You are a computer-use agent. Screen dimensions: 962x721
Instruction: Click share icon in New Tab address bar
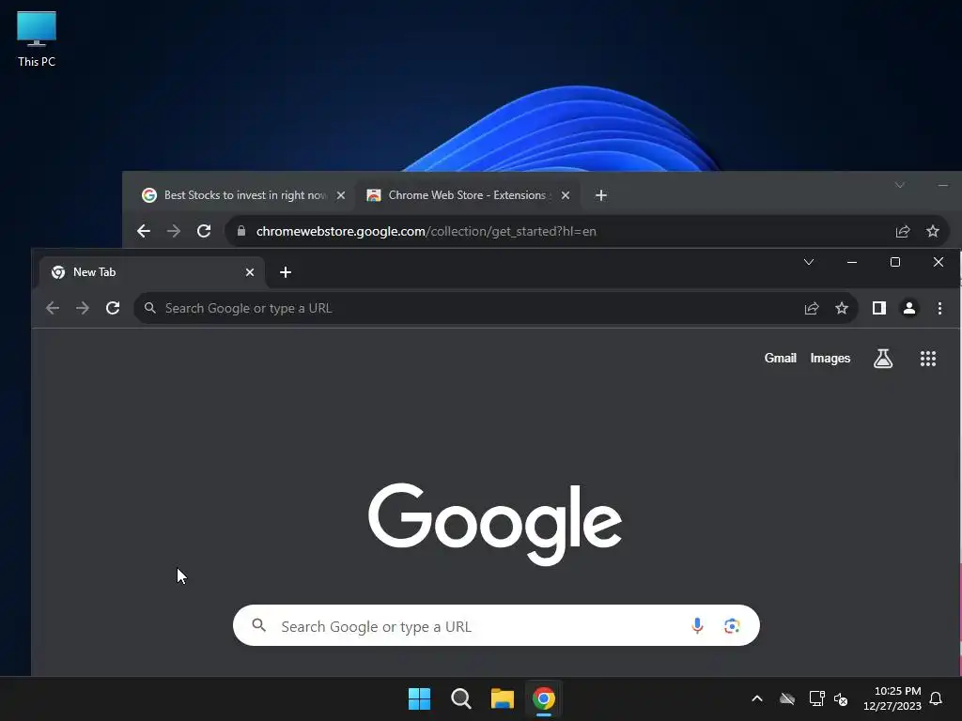click(812, 308)
